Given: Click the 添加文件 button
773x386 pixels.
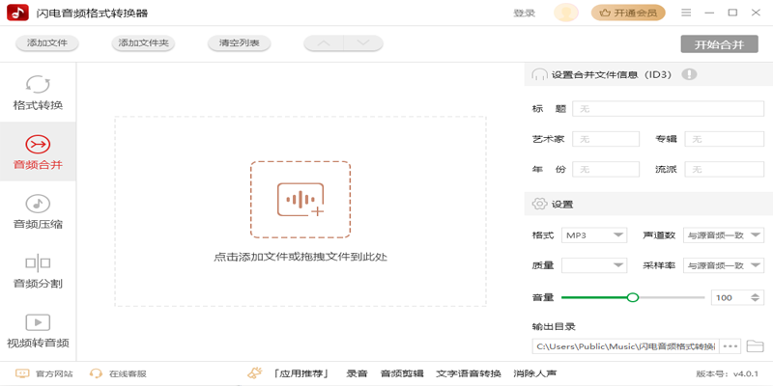Looking at the screenshot, I should click(x=47, y=42).
